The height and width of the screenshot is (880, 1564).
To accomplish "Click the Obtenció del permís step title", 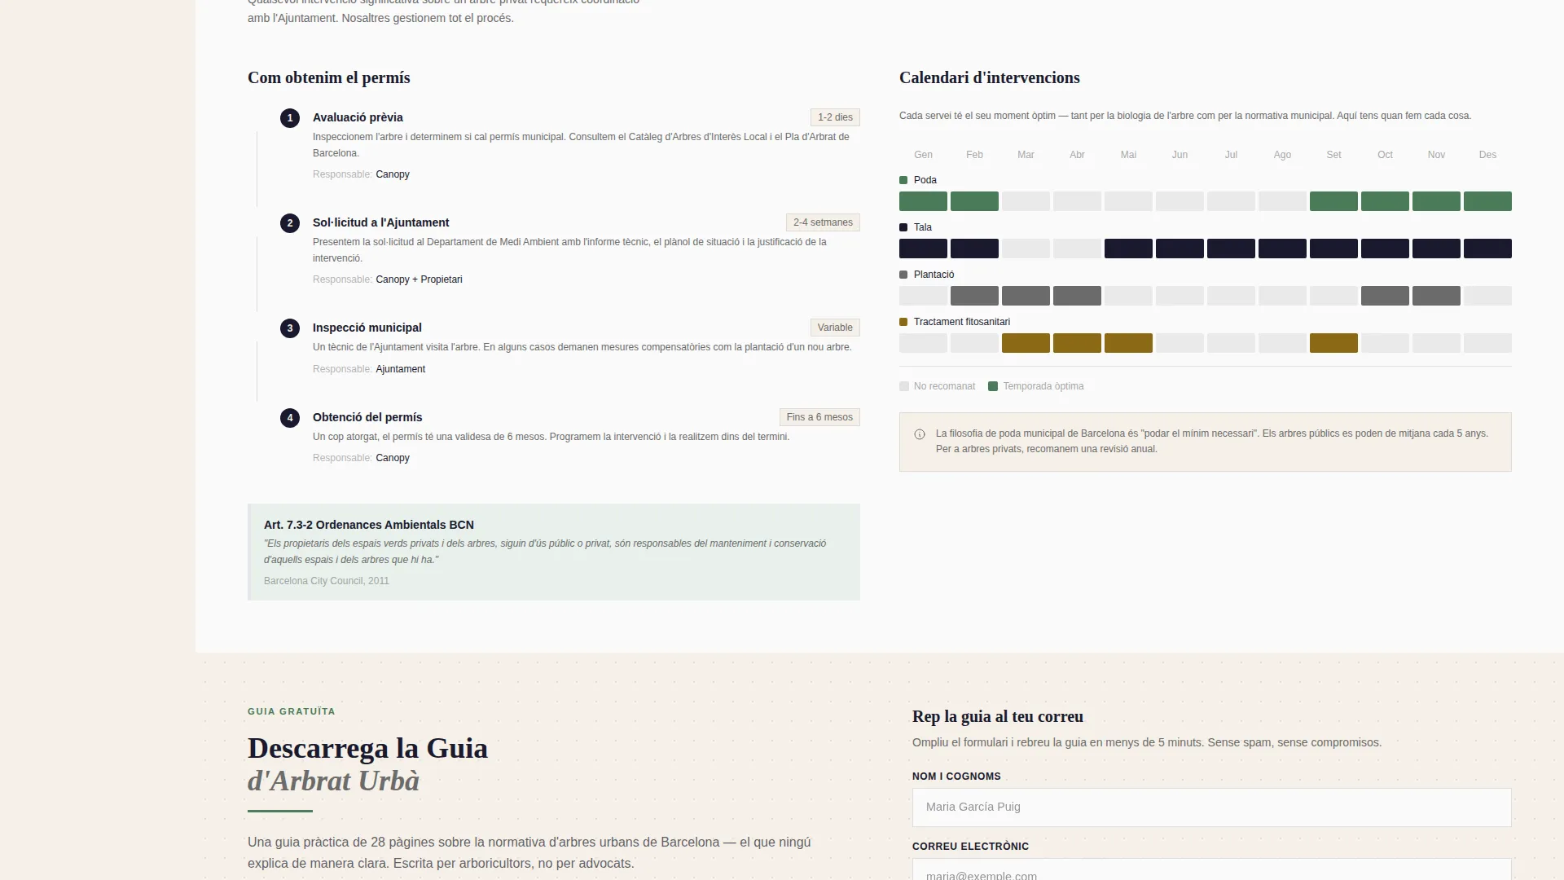I will (x=367, y=417).
